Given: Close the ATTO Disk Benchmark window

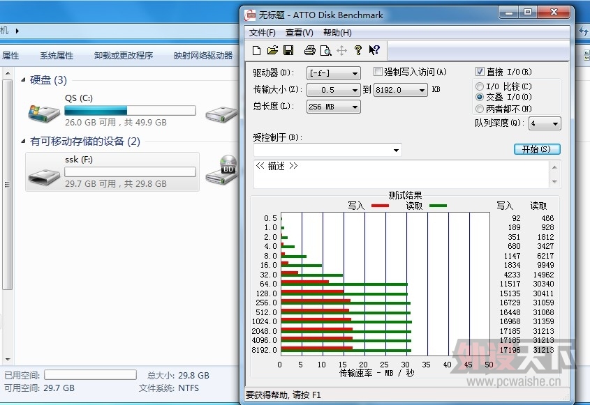Looking at the screenshot, I should (x=554, y=13).
